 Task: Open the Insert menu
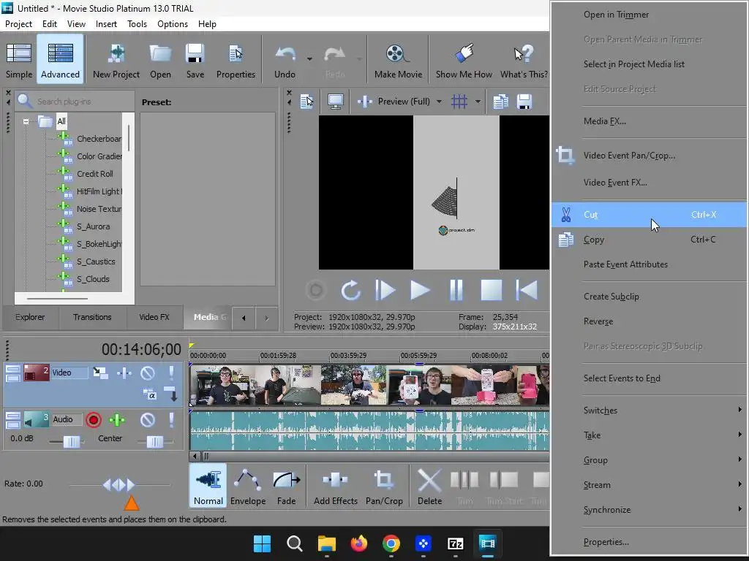point(106,24)
